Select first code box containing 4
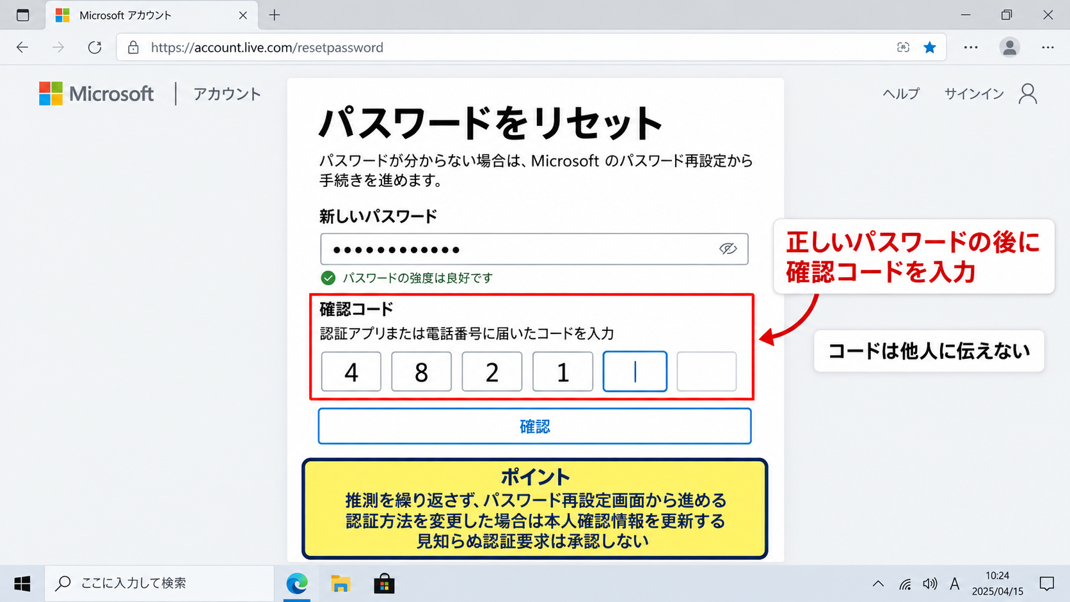 [351, 372]
